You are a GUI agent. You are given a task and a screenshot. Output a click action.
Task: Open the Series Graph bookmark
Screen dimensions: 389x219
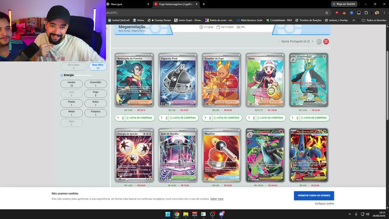click(x=188, y=20)
